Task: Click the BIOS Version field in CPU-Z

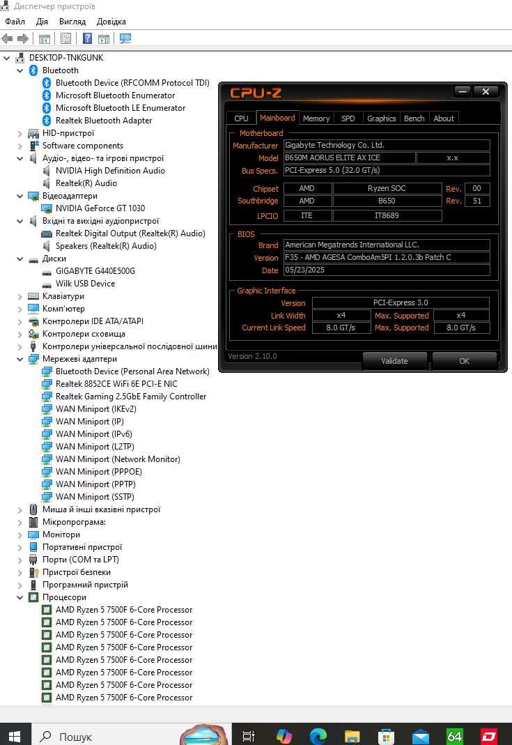Action: 387,258
